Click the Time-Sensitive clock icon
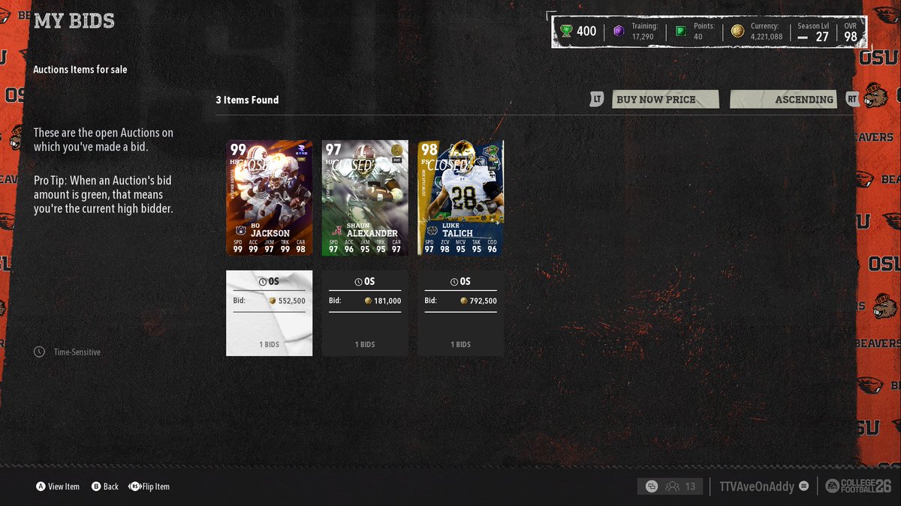This screenshot has height=506, width=901. pyautogui.click(x=39, y=352)
